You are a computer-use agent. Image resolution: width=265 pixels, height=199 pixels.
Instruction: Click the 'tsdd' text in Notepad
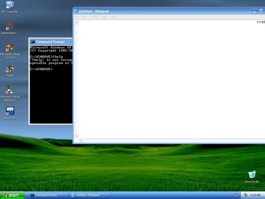coord(261,22)
